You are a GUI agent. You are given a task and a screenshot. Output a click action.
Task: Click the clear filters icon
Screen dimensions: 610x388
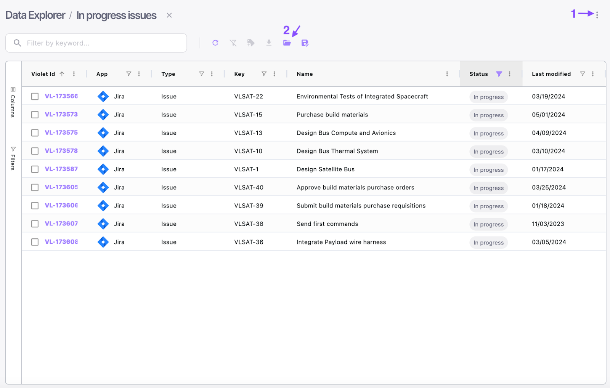pos(233,43)
